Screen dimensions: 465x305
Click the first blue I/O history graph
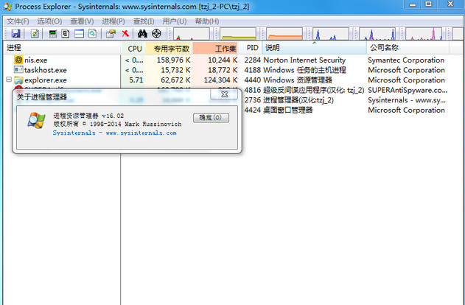pyautogui.click(x=331, y=34)
